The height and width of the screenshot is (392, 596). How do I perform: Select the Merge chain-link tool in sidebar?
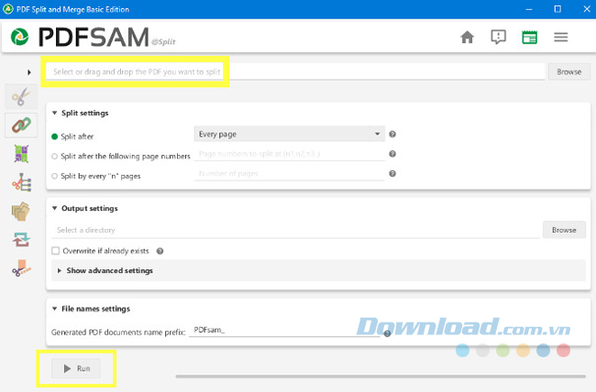tap(21, 125)
